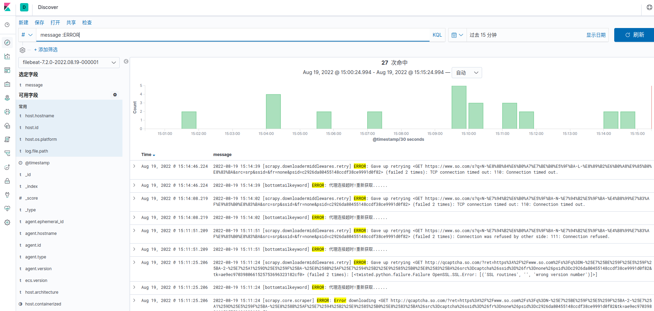Open the APM icon in sidebar
This screenshot has height=311, width=654.
click(x=7, y=153)
